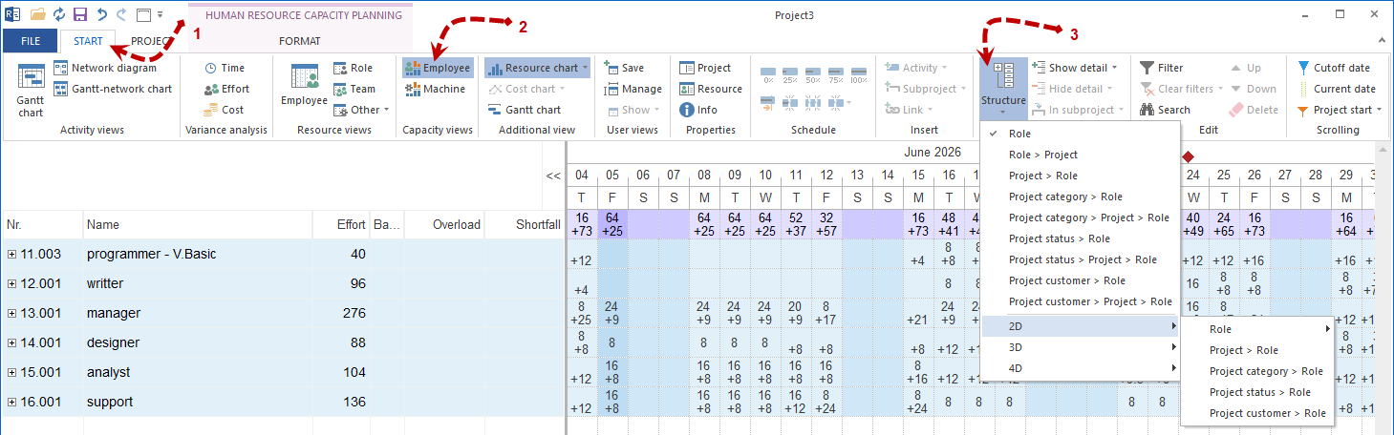Viewport: 1394px width, 435px height.
Task: Open Employee resource view
Action: (304, 85)
